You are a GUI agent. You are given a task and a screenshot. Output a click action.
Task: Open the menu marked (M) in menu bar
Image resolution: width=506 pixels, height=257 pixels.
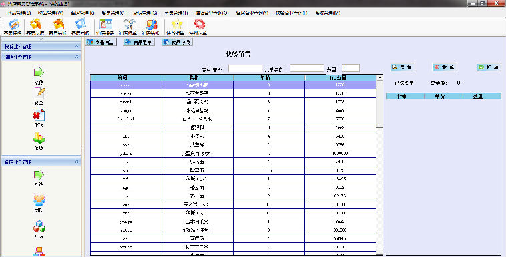[327, 13]
